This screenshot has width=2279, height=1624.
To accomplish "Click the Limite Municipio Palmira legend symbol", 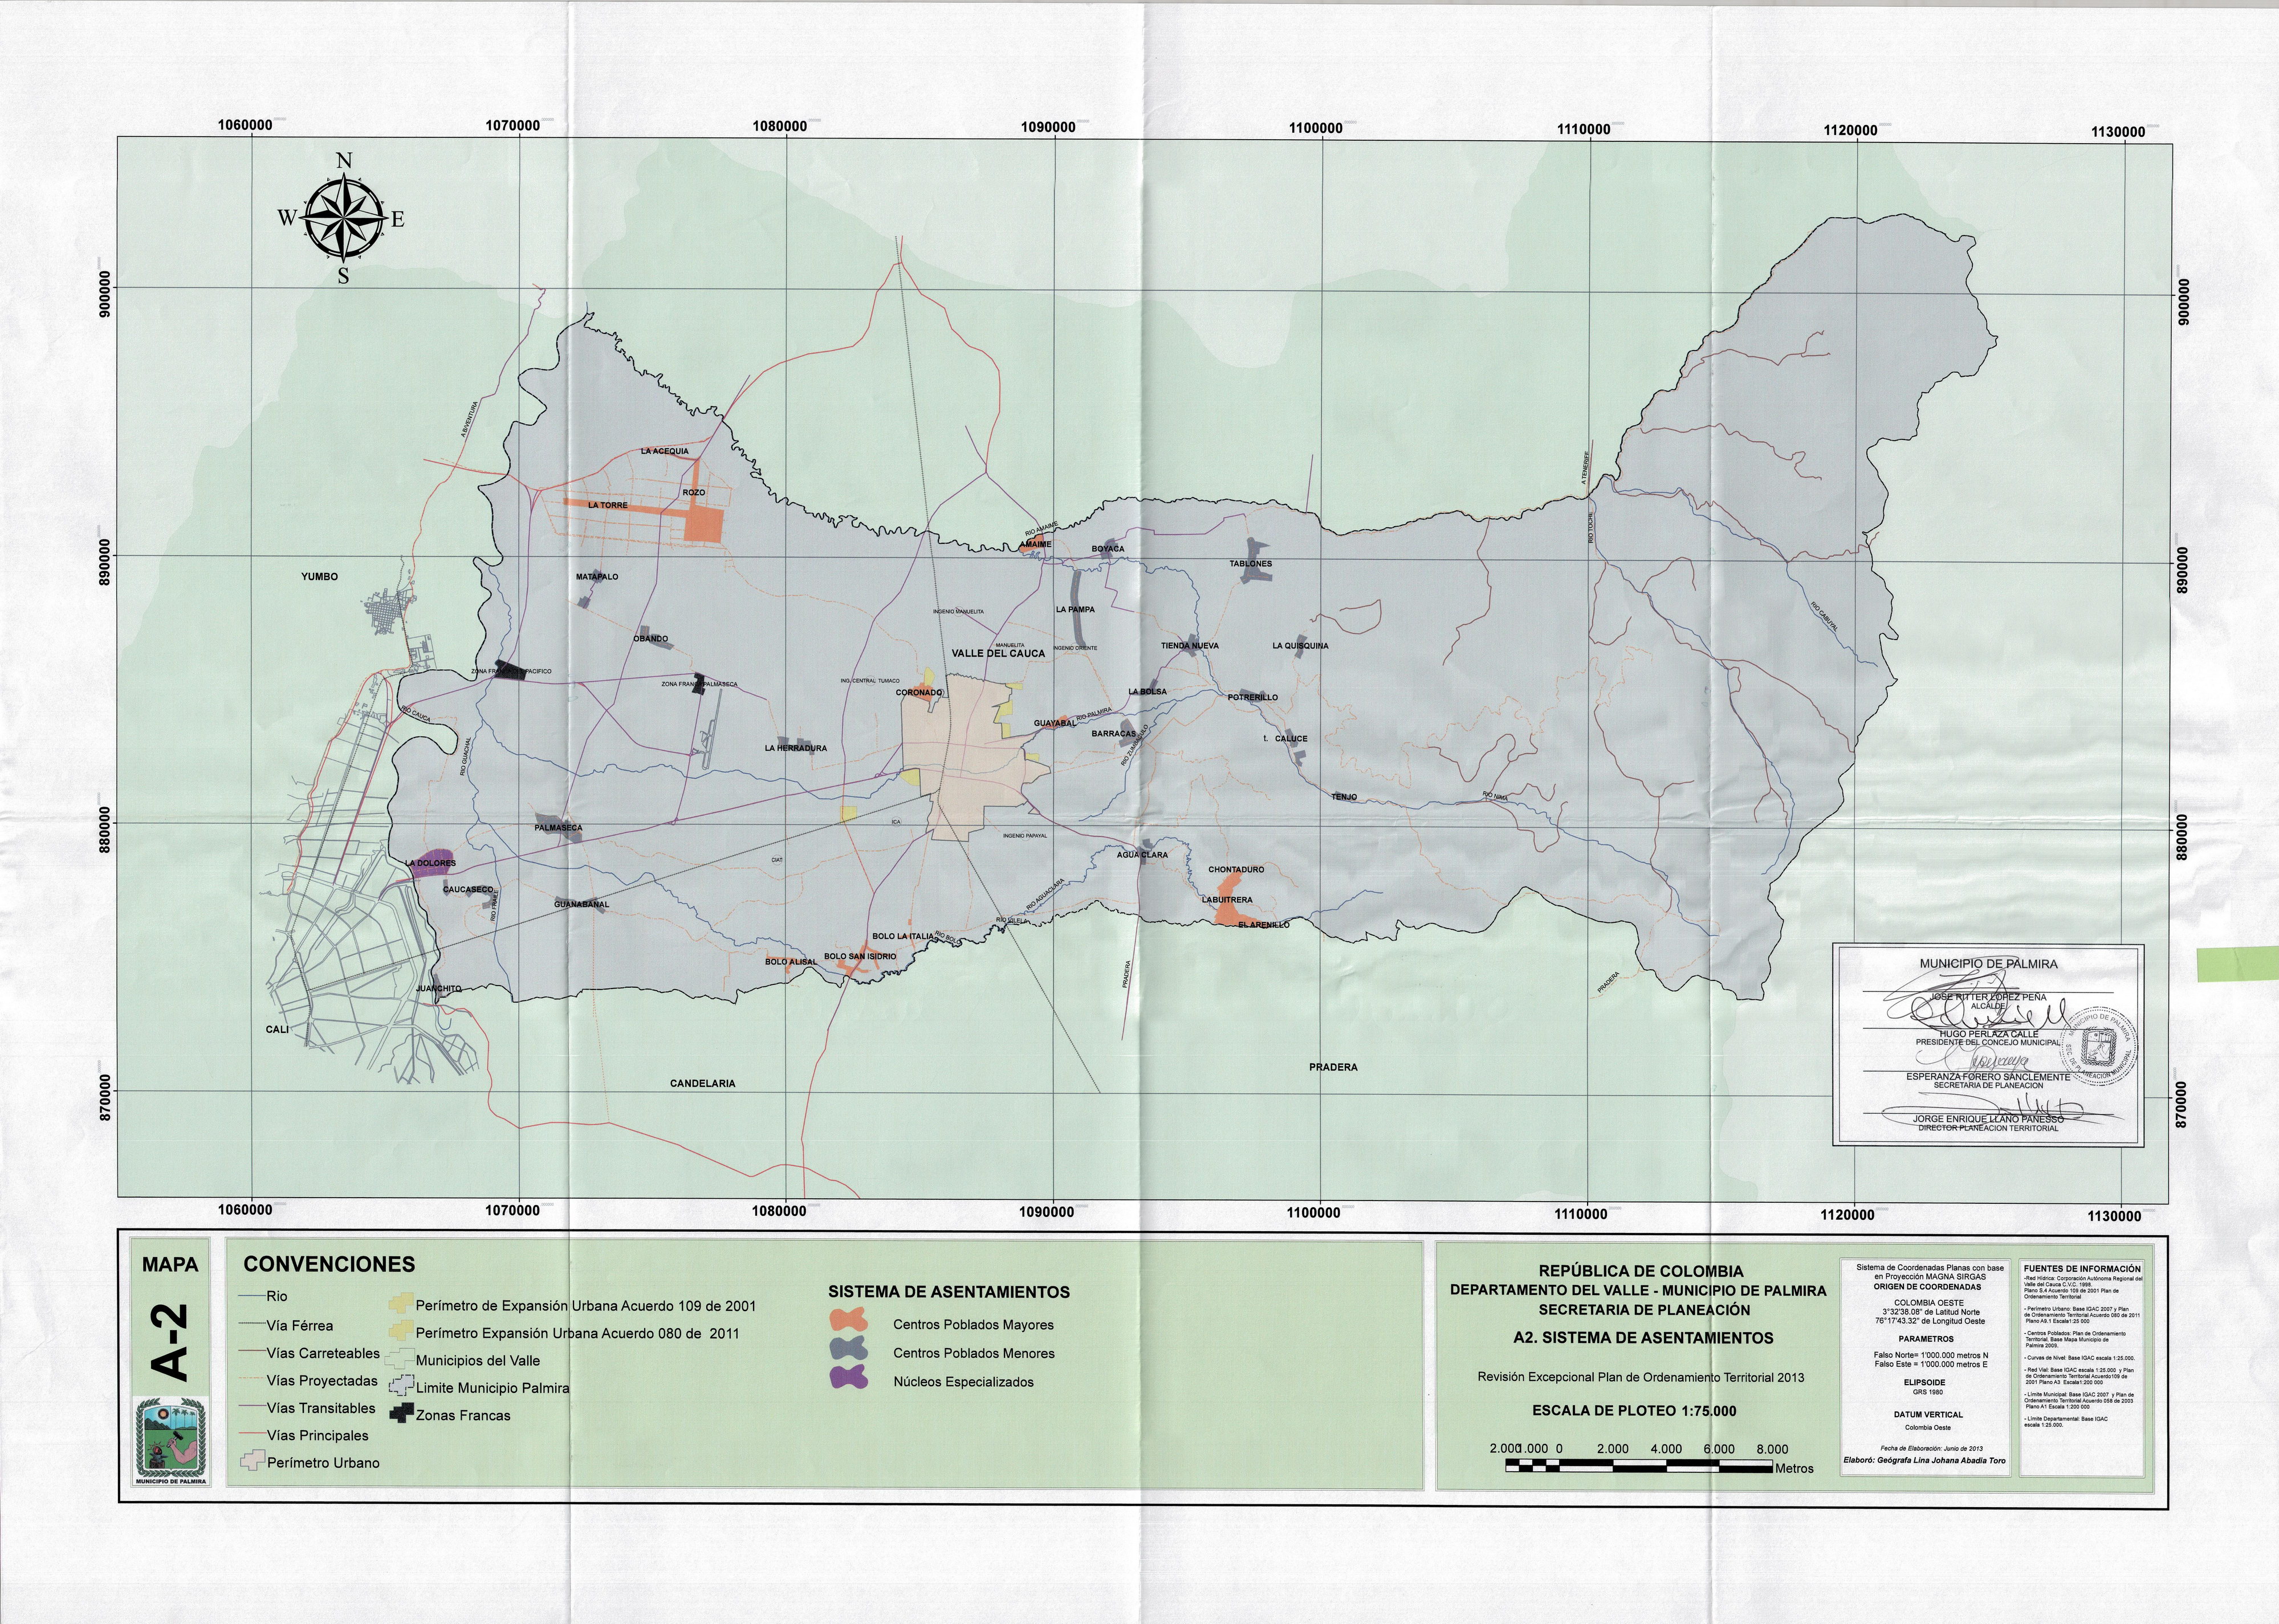I will (x=401, y=1387).
